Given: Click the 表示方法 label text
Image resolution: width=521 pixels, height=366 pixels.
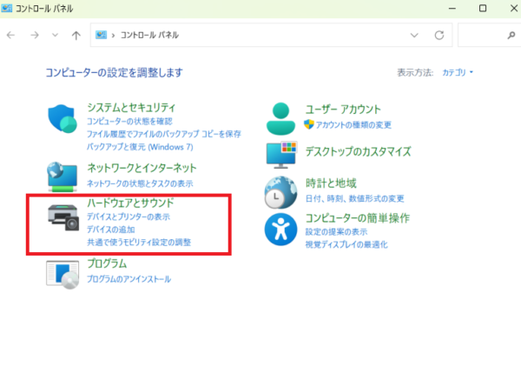Looking at the screenshot, I should click(415, 72).
